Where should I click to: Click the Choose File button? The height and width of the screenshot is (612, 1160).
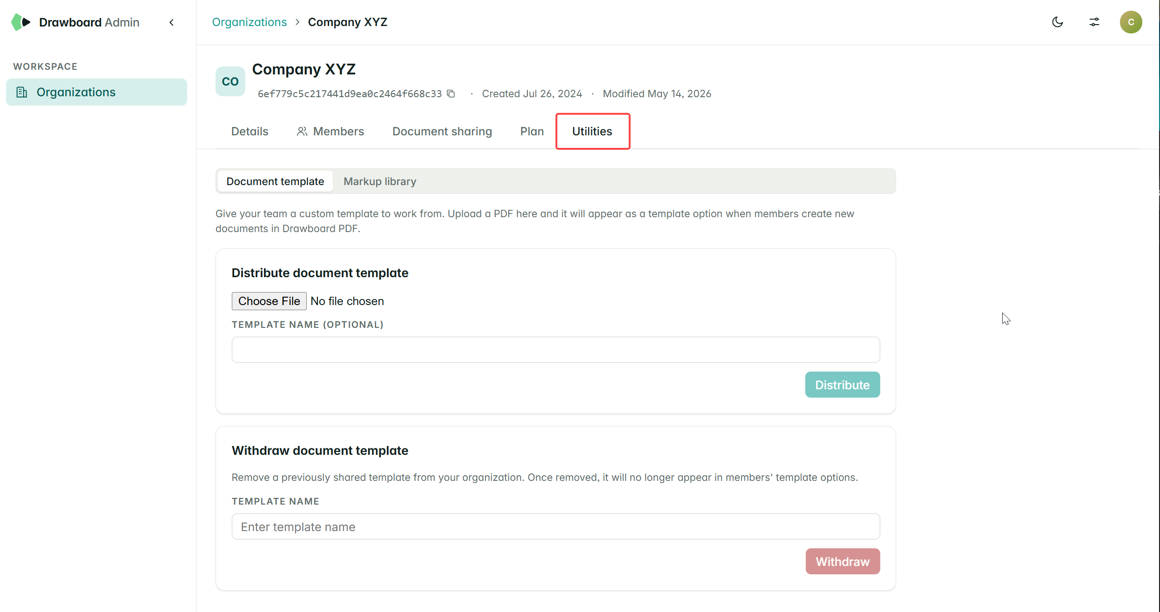click(x=269, y=301)
